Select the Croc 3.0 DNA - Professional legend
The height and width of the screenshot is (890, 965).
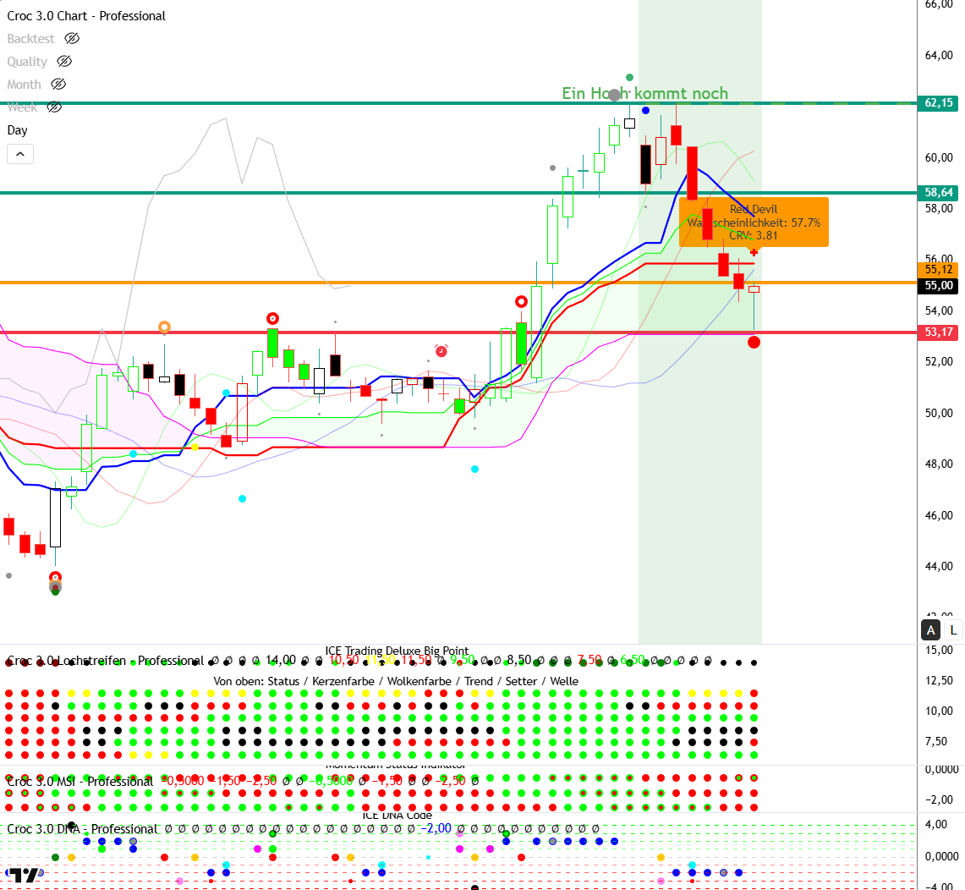tap(82, 829)
